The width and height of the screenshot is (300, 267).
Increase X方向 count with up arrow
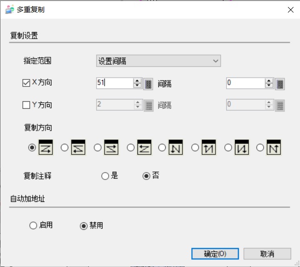(137, 81)
